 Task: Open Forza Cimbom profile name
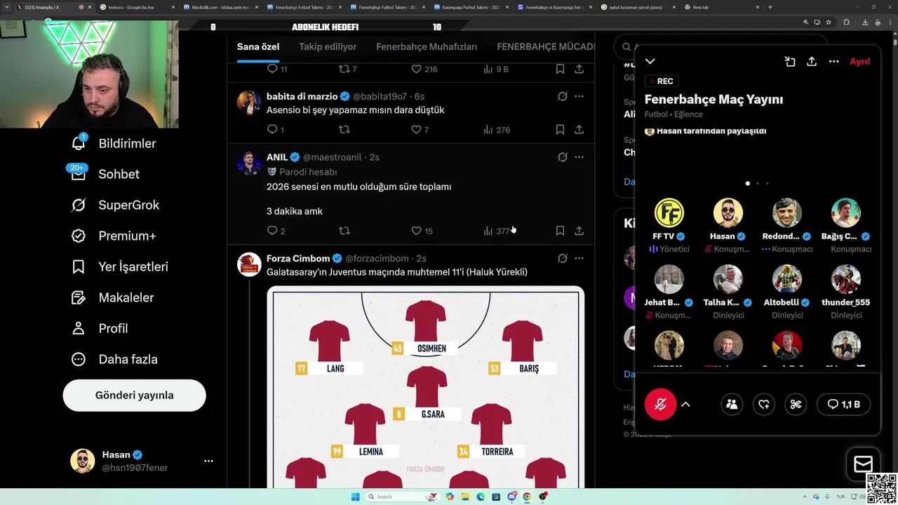tap(298, 258)
